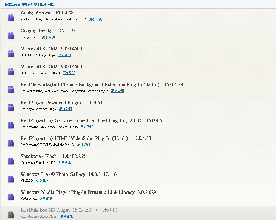
Task: Click the RealNetworks Chrome Background Extension plugin icon
Action: coord(11,89)
